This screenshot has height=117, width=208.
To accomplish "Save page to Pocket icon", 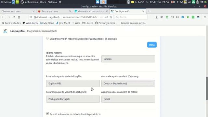I will click(x=106, y=17).
